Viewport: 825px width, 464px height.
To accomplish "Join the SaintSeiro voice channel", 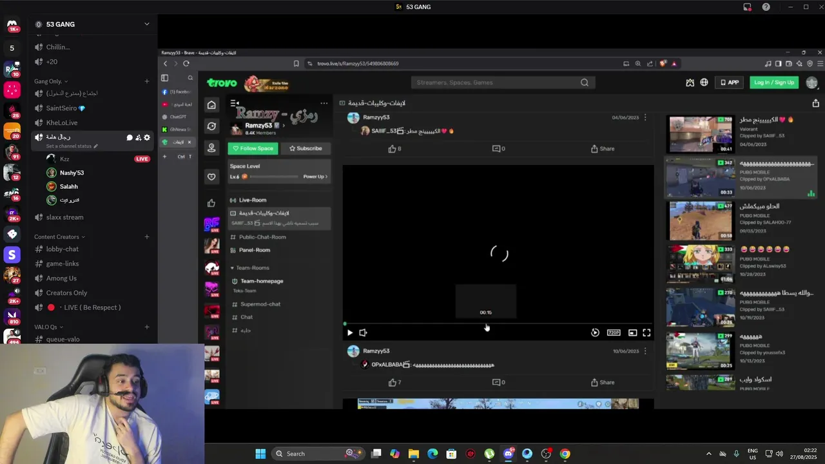I will pyautogui.click(x=66, y=108).
